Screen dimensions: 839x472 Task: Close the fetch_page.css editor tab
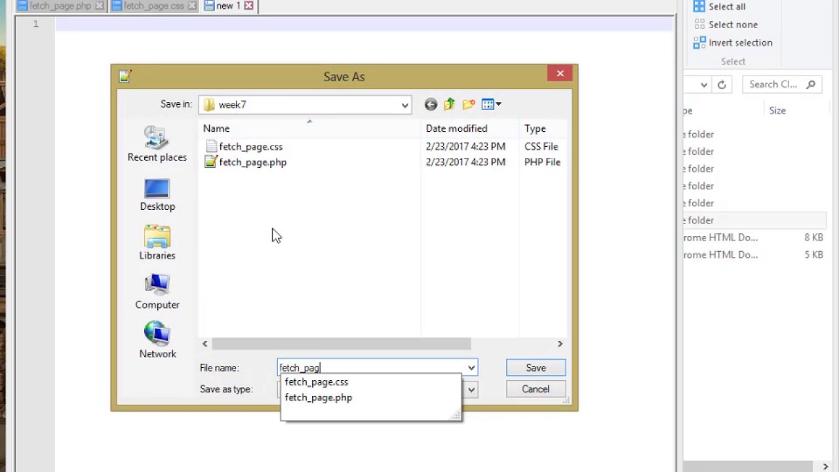(x=192, y=6)
